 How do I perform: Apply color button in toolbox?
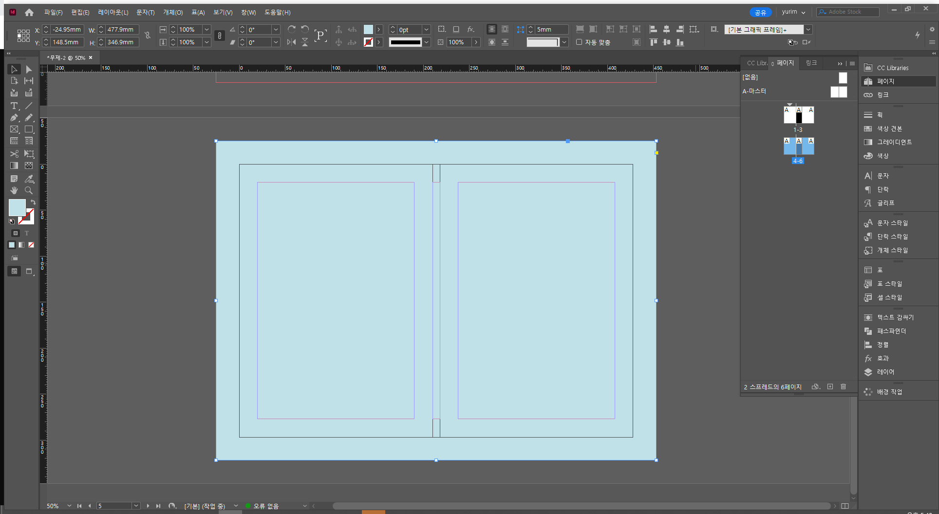(x=12, y=245)
